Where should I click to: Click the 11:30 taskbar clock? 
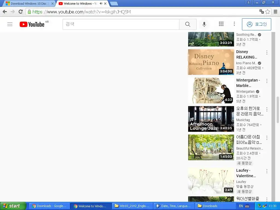(x=272, y=206)
